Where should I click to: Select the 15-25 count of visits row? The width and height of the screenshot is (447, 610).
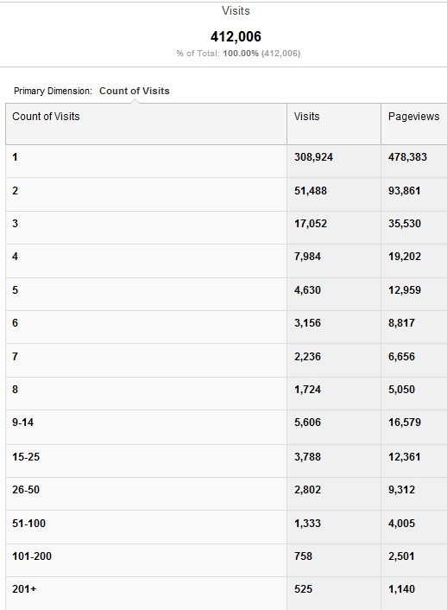[226, 461]
